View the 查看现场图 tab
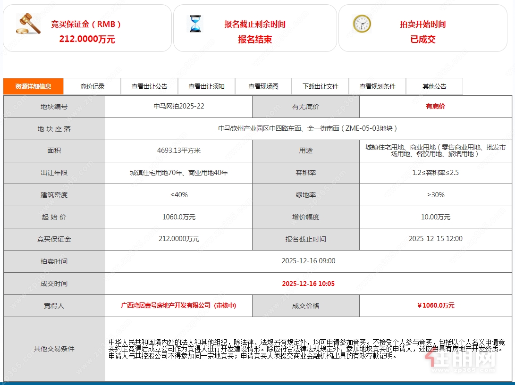 (263, 86)
